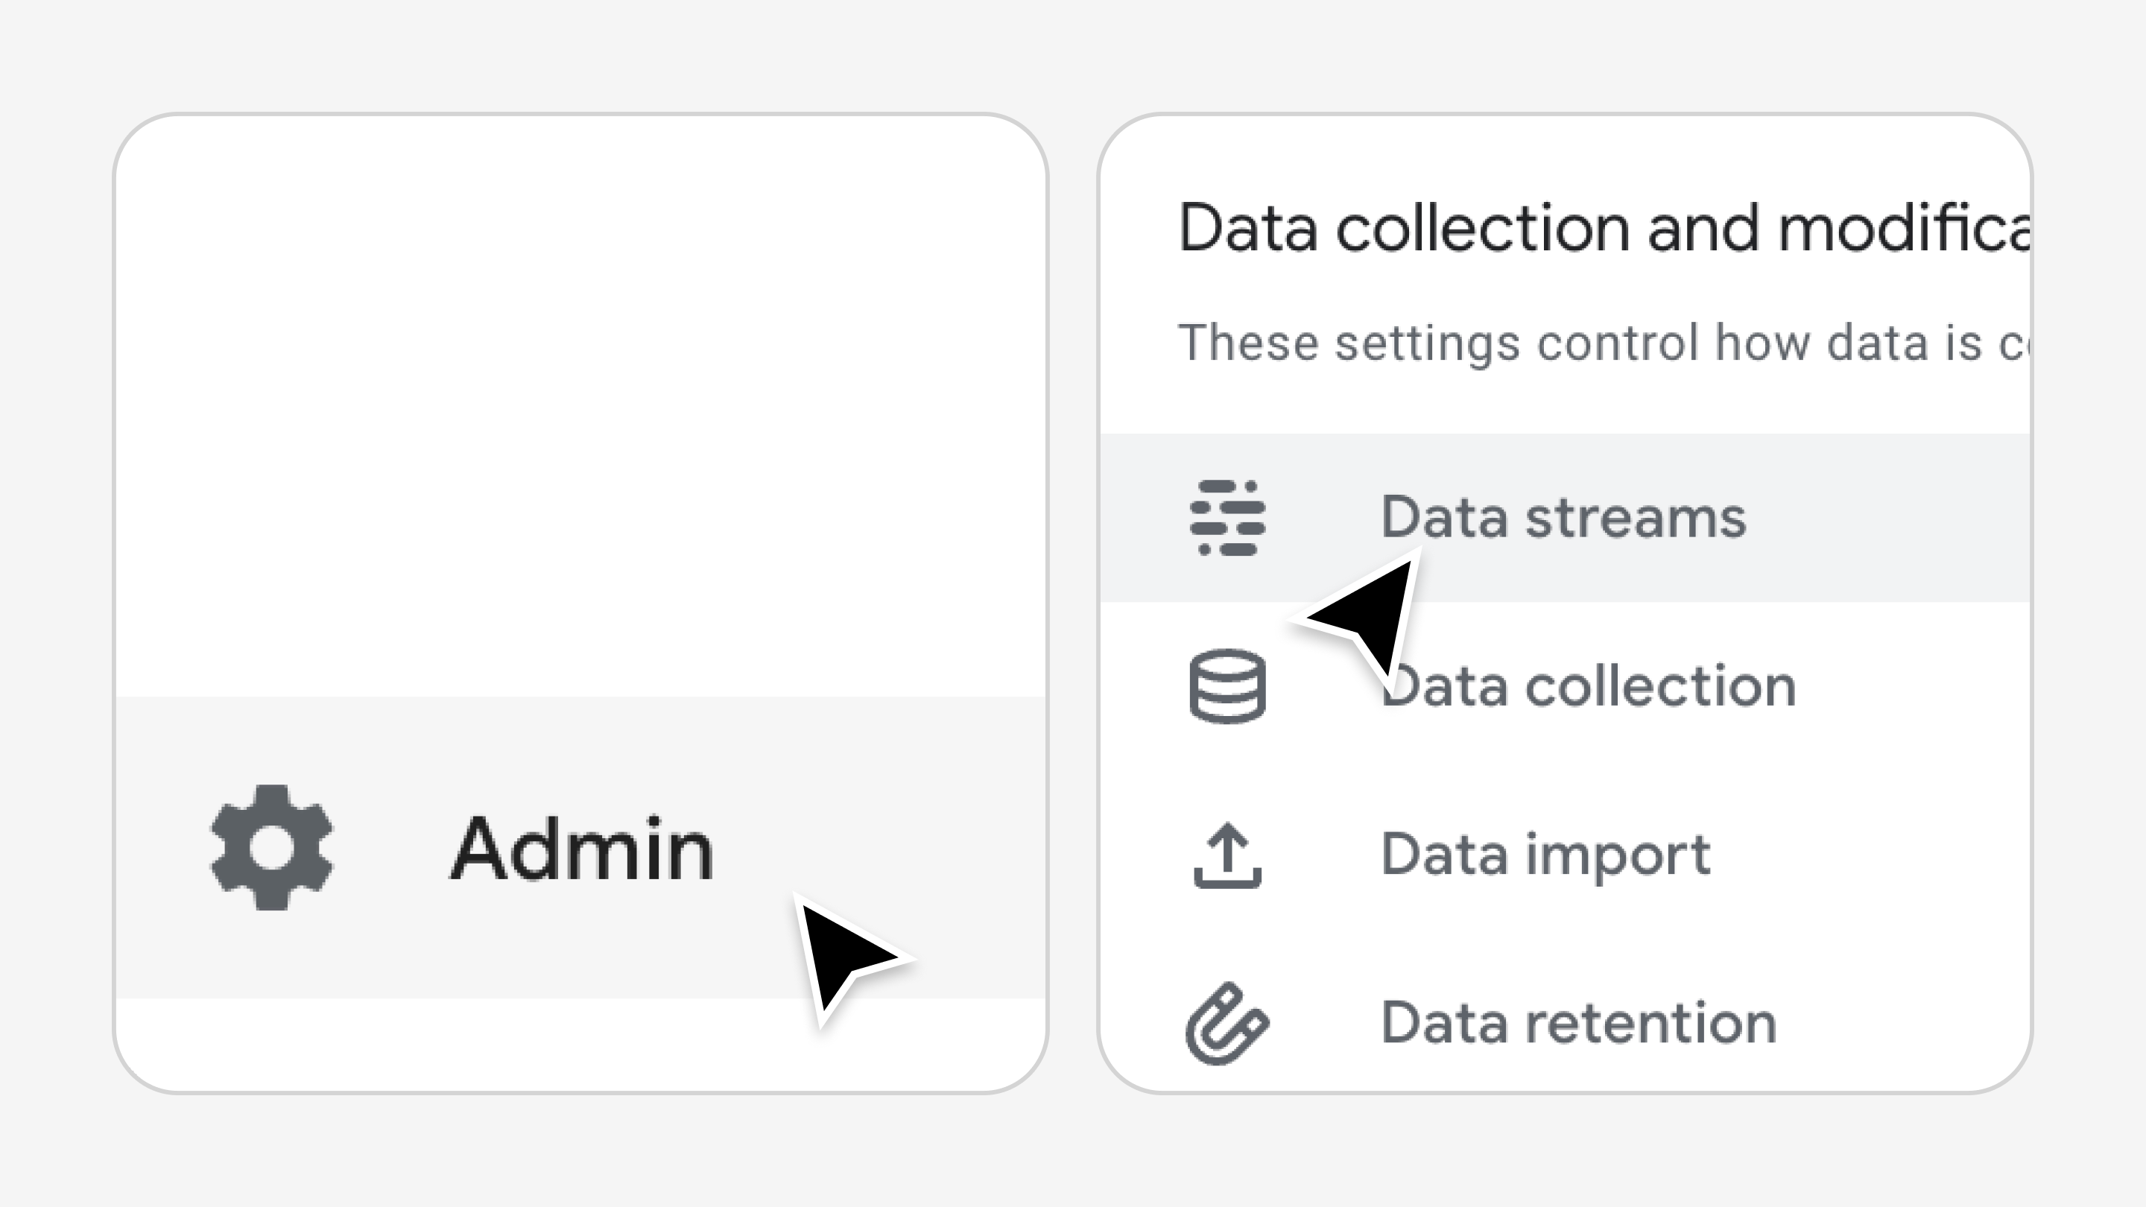The image size is (2146, 1207).
Task: Select the Data streams menu item
Action: pos(1563,517)
